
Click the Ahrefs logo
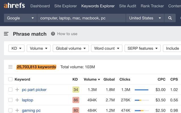pyautogui.click(x=14, y=6)
